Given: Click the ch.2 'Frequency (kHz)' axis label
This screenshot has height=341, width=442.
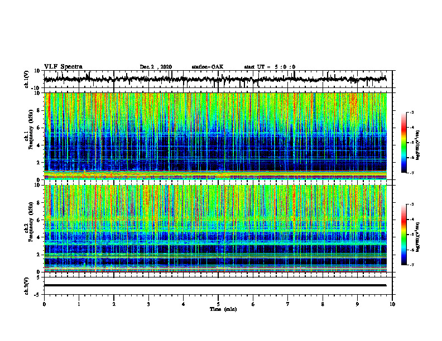Looking at the screenshot, I should pos(31,222).
